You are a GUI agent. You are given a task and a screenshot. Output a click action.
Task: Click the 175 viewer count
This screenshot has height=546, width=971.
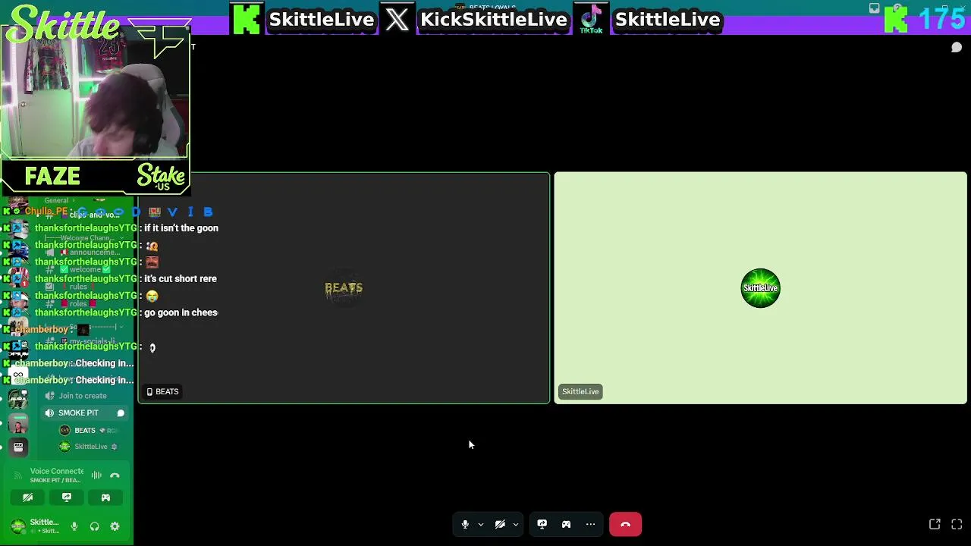941,19
